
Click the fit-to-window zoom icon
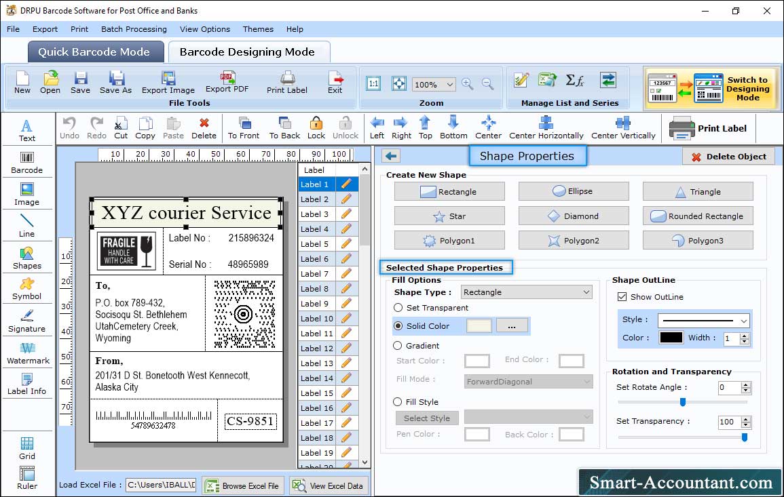(399, 84)
